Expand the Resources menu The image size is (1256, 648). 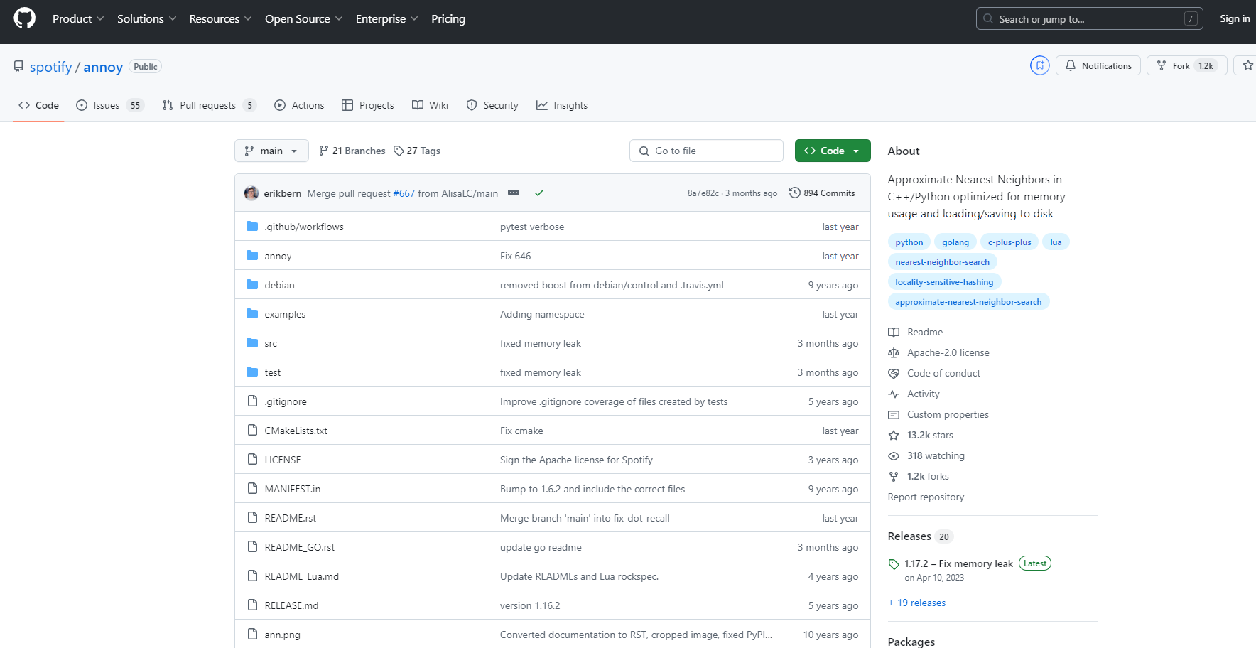click(220, 18)
